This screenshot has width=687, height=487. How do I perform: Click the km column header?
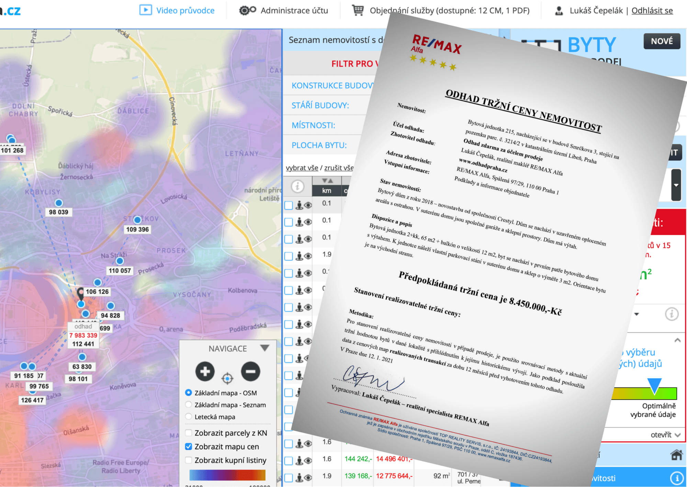tap(327, 191)
